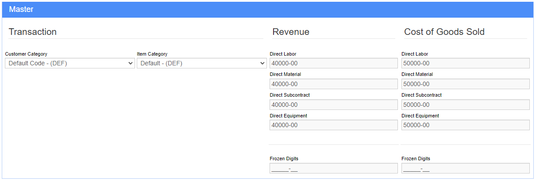The height and width of the screenshot is (181, 536).
Task: Click the Revenue section heading
Action: [x=291, y=32]
